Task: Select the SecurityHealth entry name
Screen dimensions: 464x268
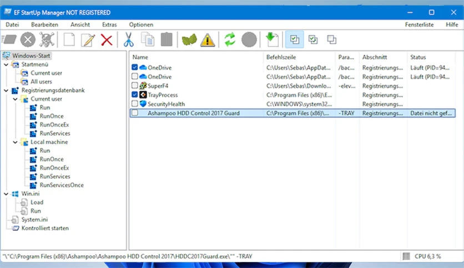Action: pos(166,104)
